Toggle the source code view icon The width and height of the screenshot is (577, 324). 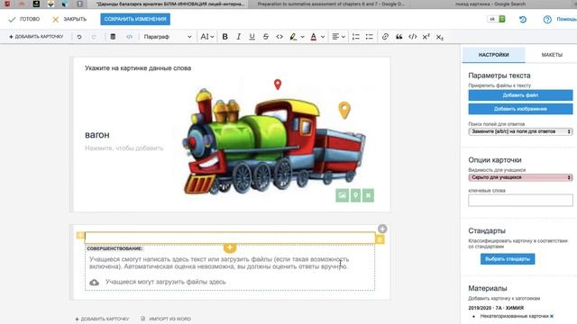click(x=129, y=37)
